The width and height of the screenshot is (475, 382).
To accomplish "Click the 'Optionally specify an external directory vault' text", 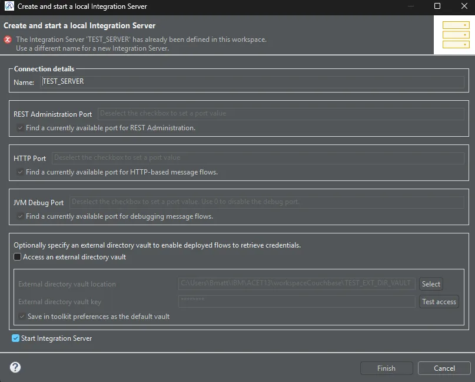I will click(x=157, y=245).
